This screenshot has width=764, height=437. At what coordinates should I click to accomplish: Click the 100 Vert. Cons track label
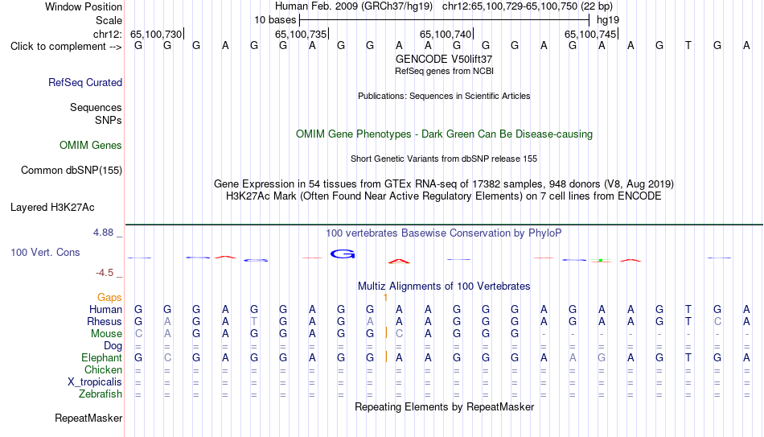click(x=45, y=252)
